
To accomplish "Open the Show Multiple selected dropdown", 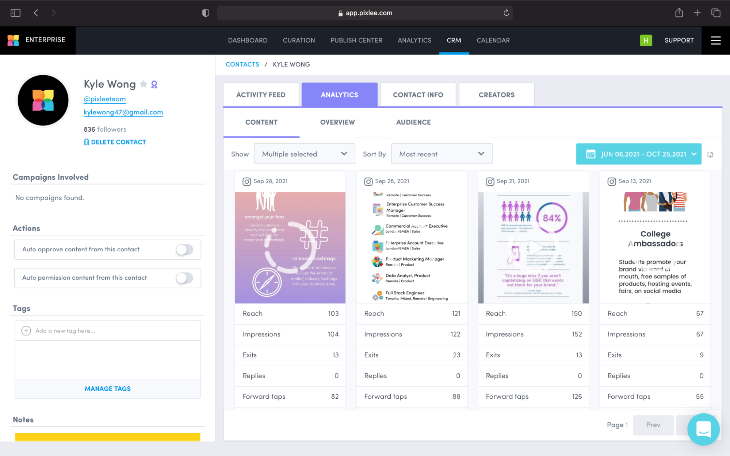I will coord(304,154).
